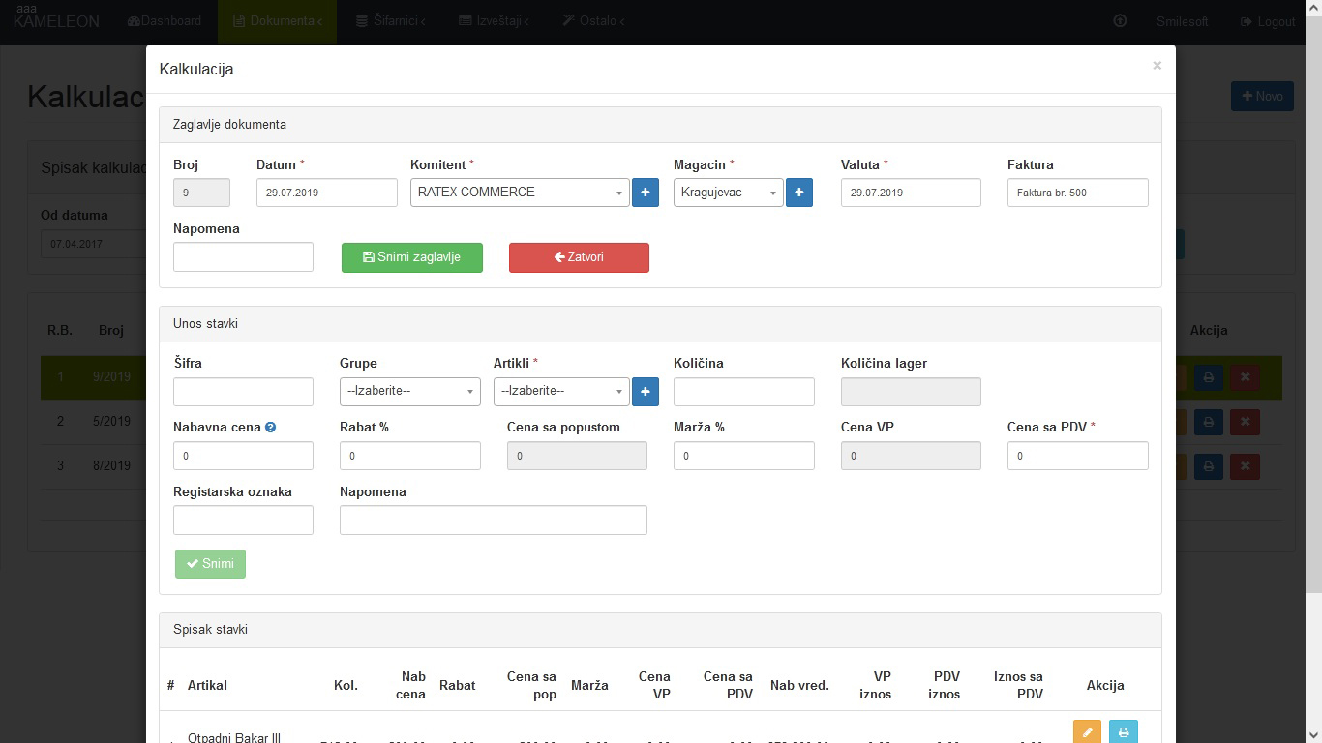Open the Komitent dropdown showing RATEX COMMERCE

520,193
